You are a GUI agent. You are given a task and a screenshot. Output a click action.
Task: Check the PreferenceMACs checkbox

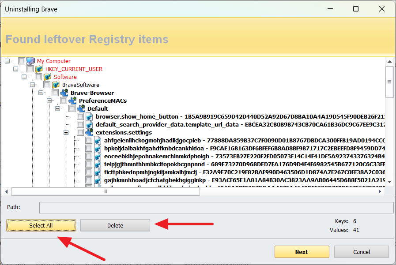pos(64,101)
